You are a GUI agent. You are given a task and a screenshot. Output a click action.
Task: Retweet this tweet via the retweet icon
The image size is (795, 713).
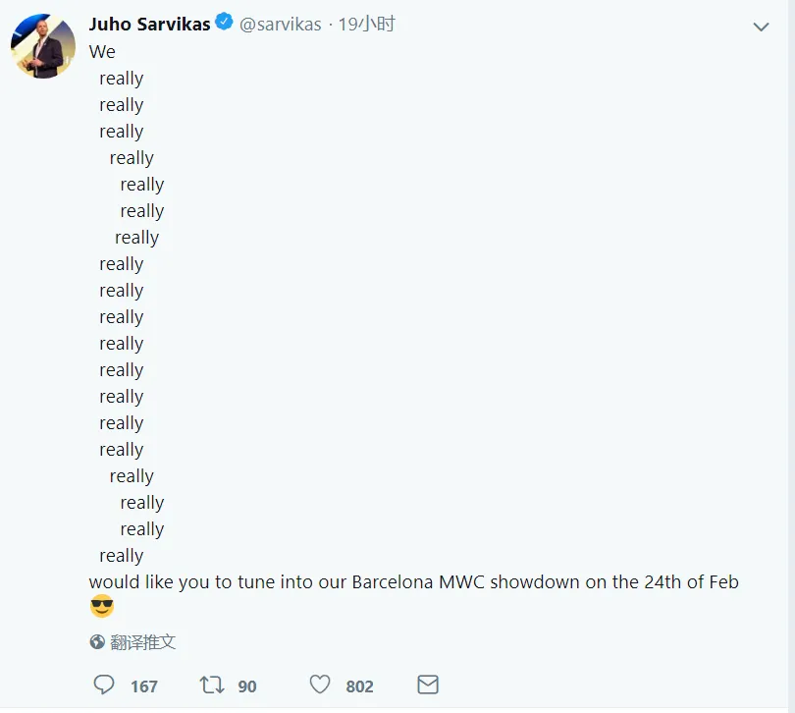click(211, 685)
